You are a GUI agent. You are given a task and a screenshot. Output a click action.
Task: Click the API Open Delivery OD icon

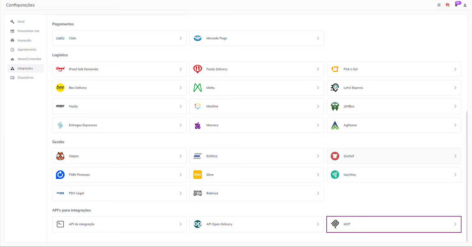[197, 224]
